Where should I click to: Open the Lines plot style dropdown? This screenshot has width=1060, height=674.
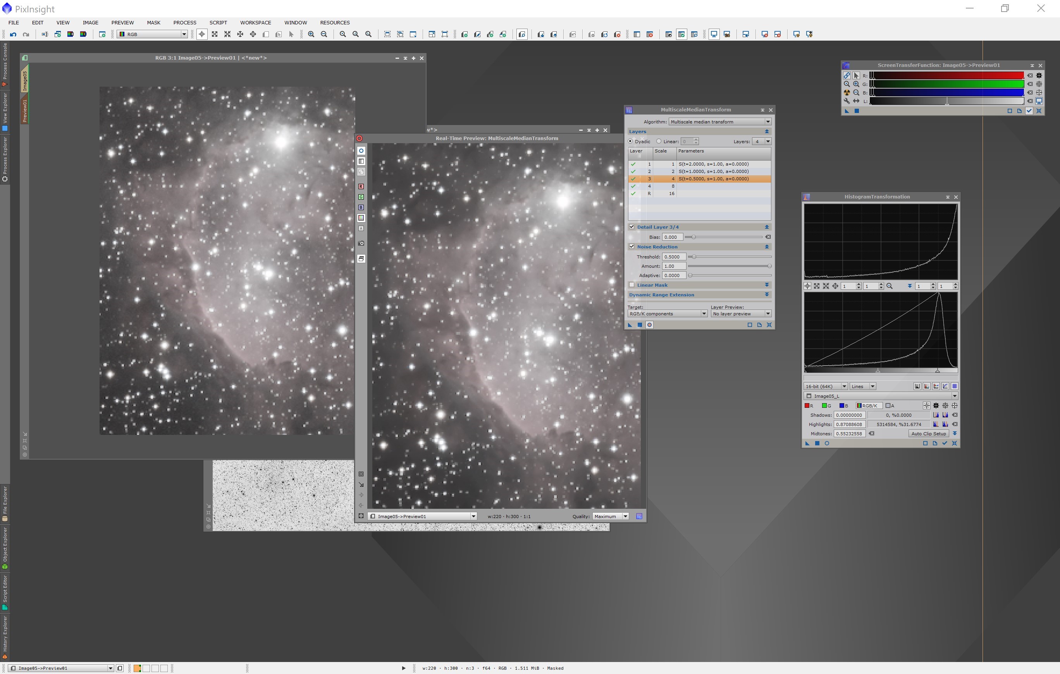click(x=863, y=387)
